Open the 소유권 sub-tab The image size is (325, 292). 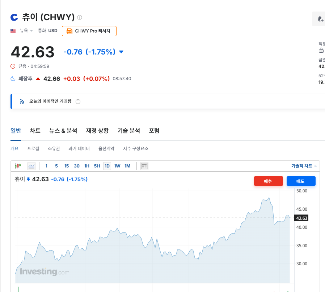tap(54, 149)
